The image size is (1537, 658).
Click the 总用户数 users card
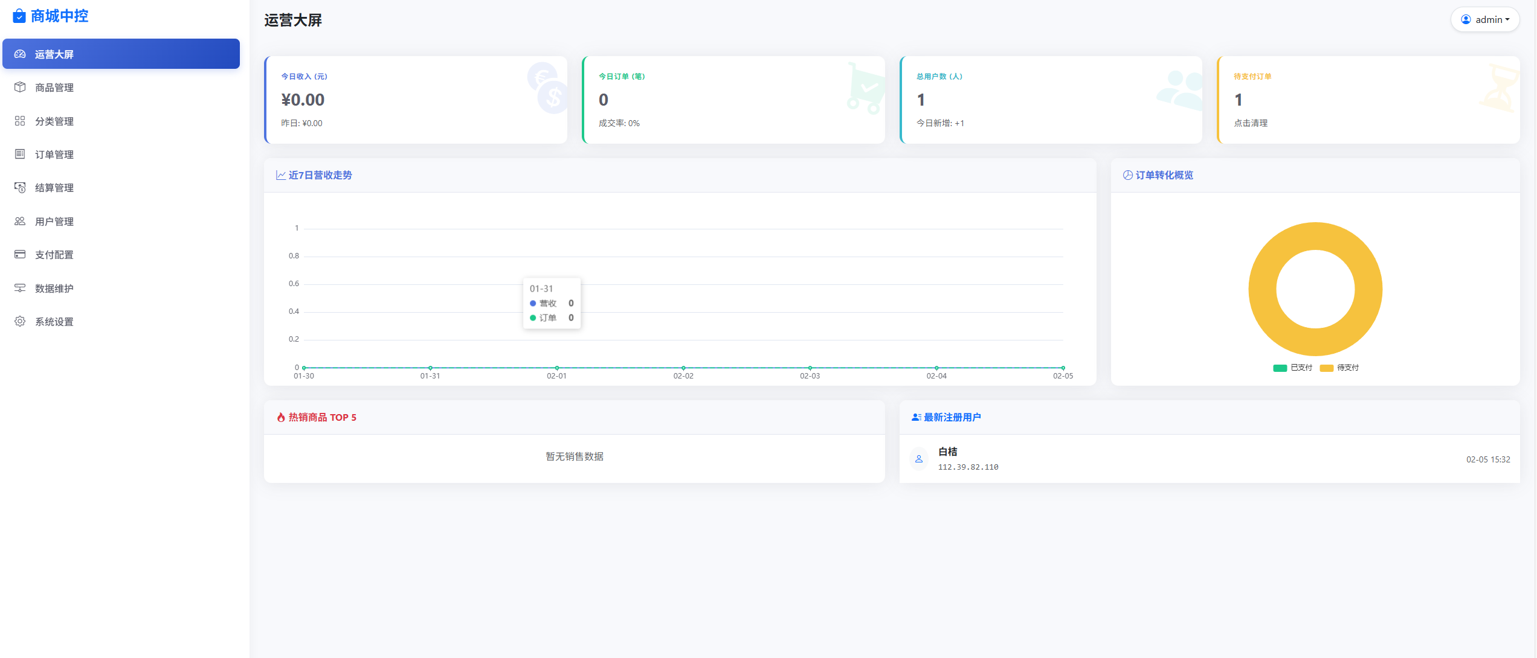click(x=1050, y=100)
